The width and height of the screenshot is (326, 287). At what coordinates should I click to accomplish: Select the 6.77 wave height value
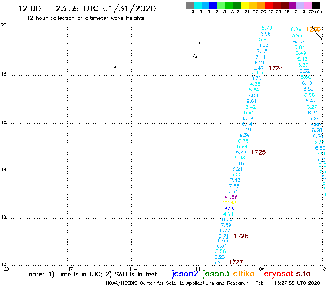click(x=225, y=231)
